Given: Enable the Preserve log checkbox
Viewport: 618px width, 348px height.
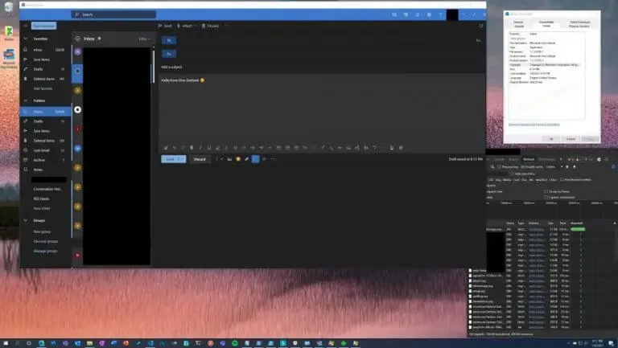Looking at the screenshot, I should click(x=498, y=166).
